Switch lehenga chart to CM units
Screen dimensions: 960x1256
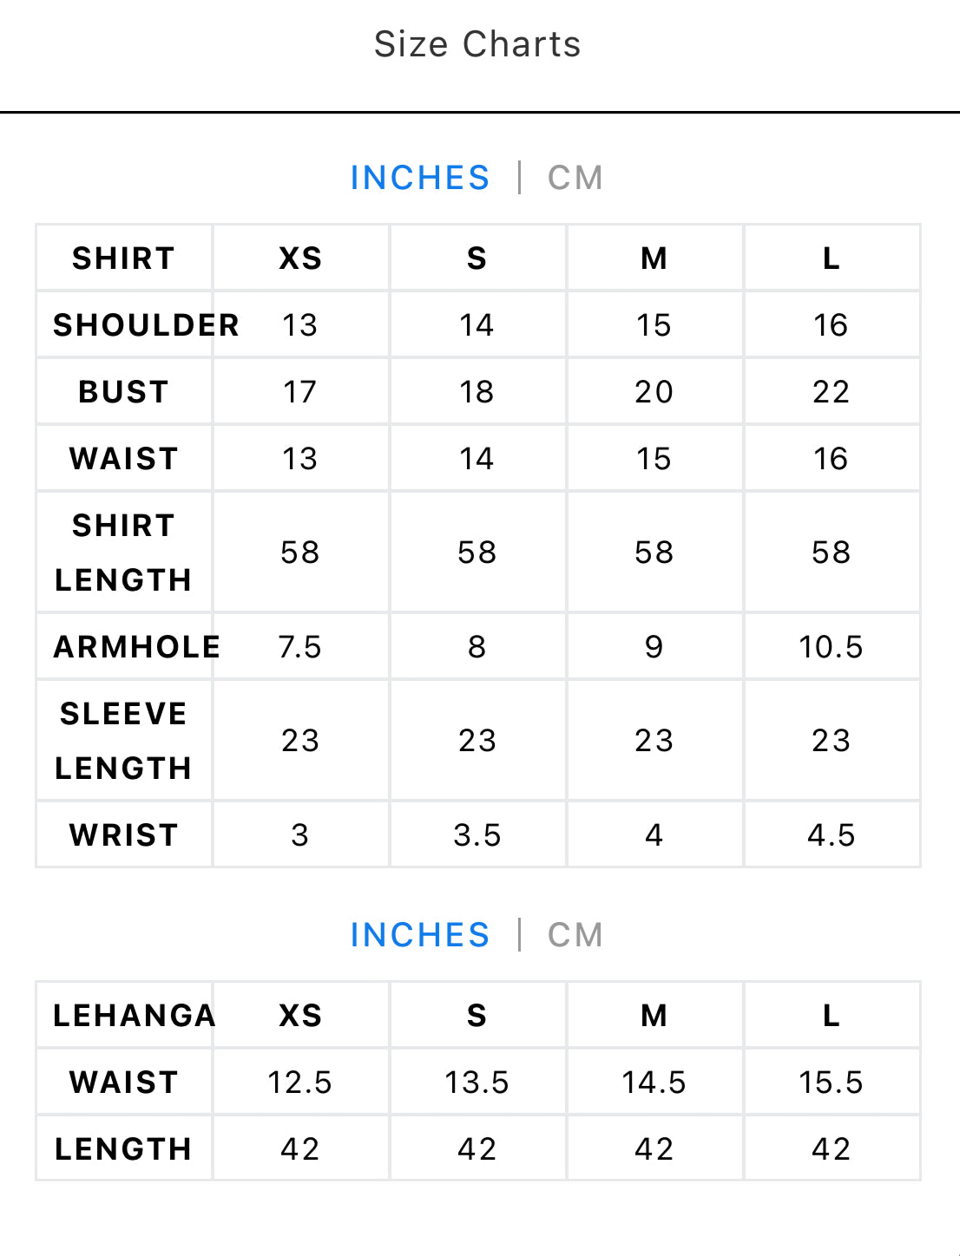pyautogui.click(x=575, y=935)
